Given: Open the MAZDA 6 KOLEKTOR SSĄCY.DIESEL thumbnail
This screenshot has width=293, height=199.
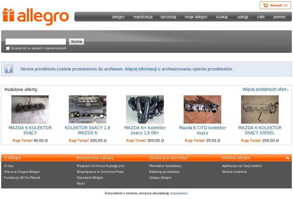Looking at the screenshot, I should (x=260, y=109).
